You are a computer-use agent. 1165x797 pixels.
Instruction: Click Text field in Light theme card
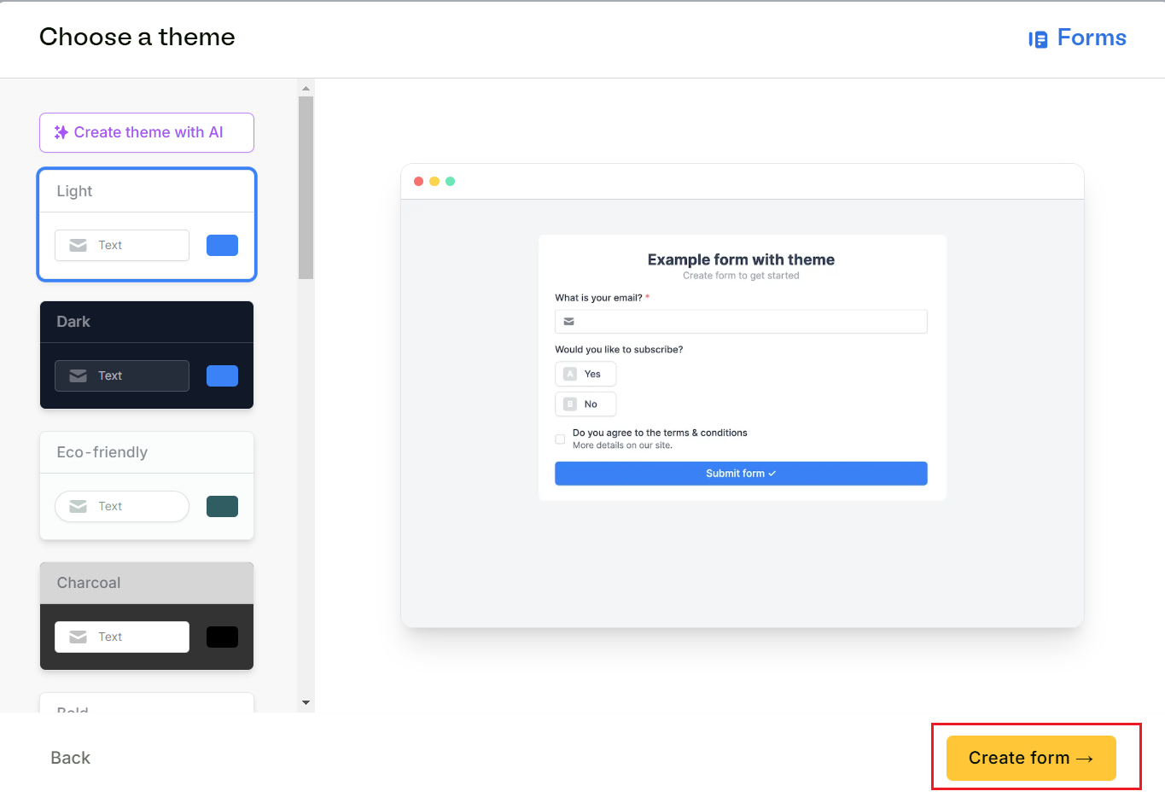[x=122, y=245]
